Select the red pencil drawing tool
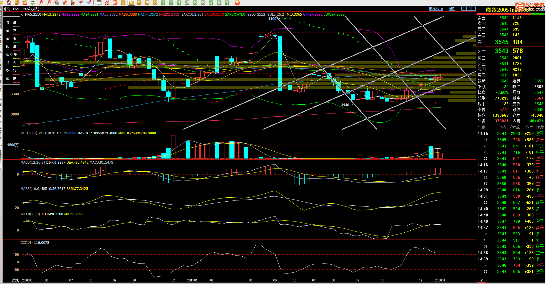 (65, 3)
